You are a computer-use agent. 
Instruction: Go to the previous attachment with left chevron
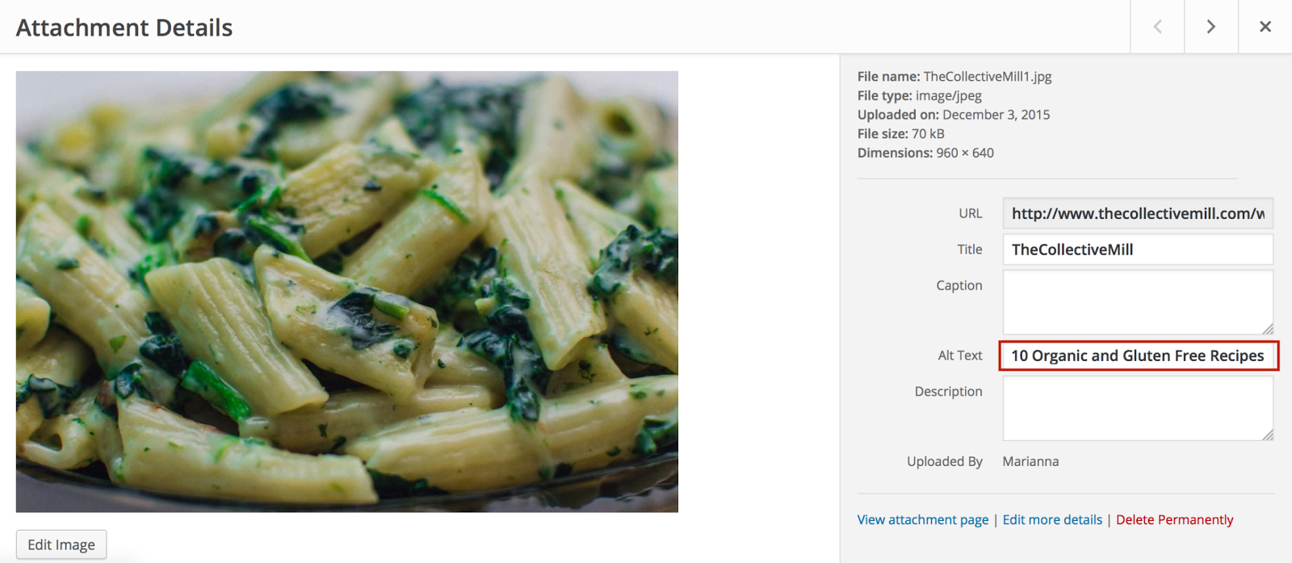[1157, 27]
